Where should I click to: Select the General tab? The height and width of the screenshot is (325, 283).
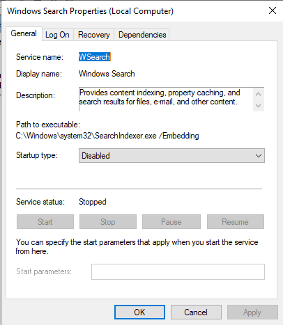pyautogui.click(x=24, y=33)
